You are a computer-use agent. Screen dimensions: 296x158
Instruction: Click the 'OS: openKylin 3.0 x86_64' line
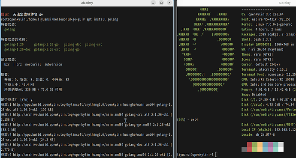[263, 14]
